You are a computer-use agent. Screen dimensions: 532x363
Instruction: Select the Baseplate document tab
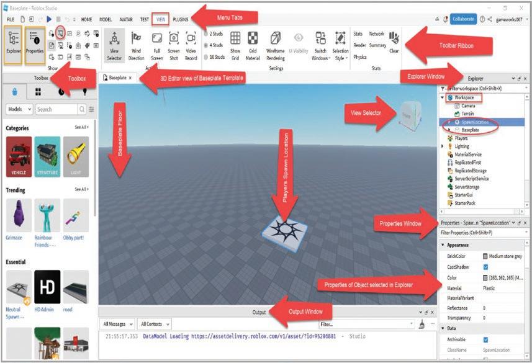pos(117,78)
